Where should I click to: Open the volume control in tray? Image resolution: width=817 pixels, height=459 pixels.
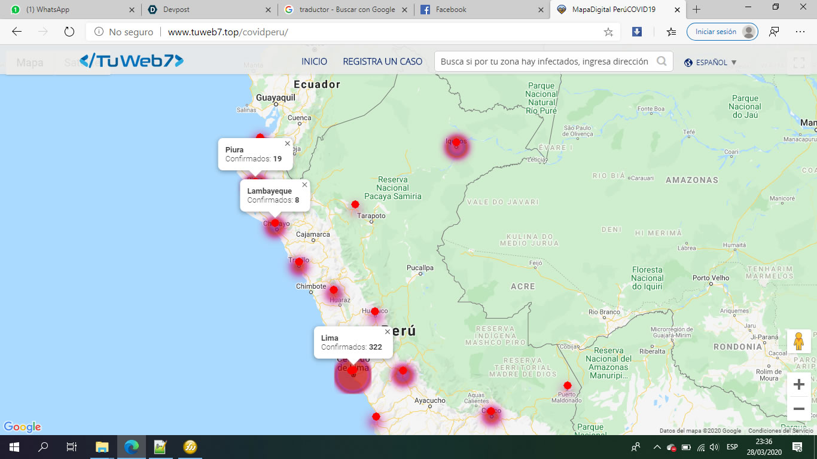(714, 447)
